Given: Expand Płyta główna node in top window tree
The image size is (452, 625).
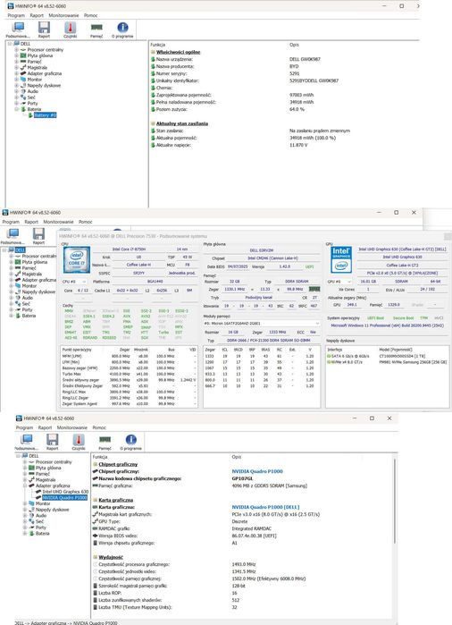Looking at the screenshot, I should pos(16,55).
